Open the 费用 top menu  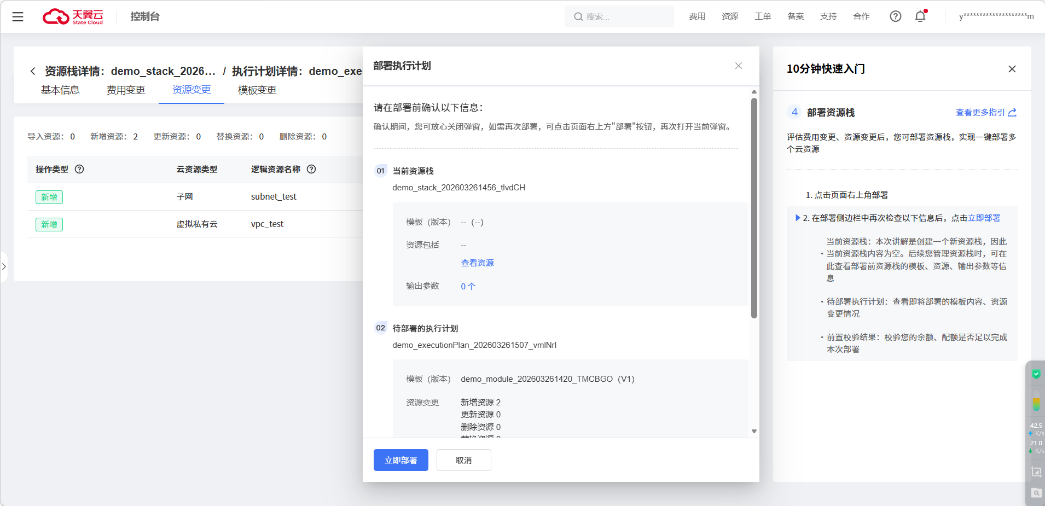coord(696,16)
